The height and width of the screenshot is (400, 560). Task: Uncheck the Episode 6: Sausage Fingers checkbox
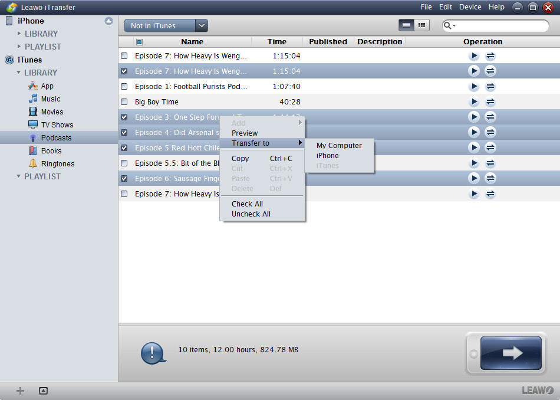pyautogui.click(x=124, y=178)
